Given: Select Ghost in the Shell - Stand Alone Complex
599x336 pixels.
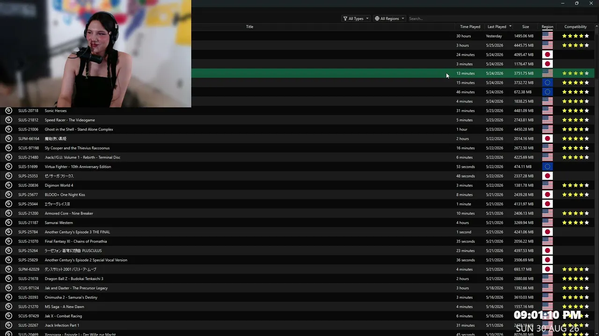Looking at the screenshot, I should (79, 129).
